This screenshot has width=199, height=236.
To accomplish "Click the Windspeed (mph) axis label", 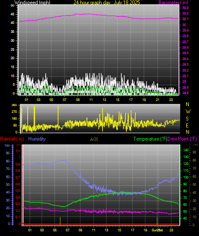I will coord(32,3).
